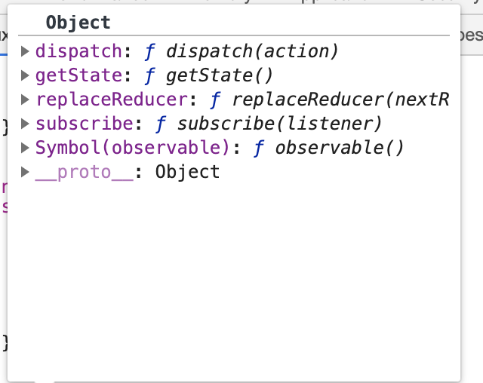Select the Symbol(observable) key label
This screenshot has width=483, height=383.
(133, 148)
